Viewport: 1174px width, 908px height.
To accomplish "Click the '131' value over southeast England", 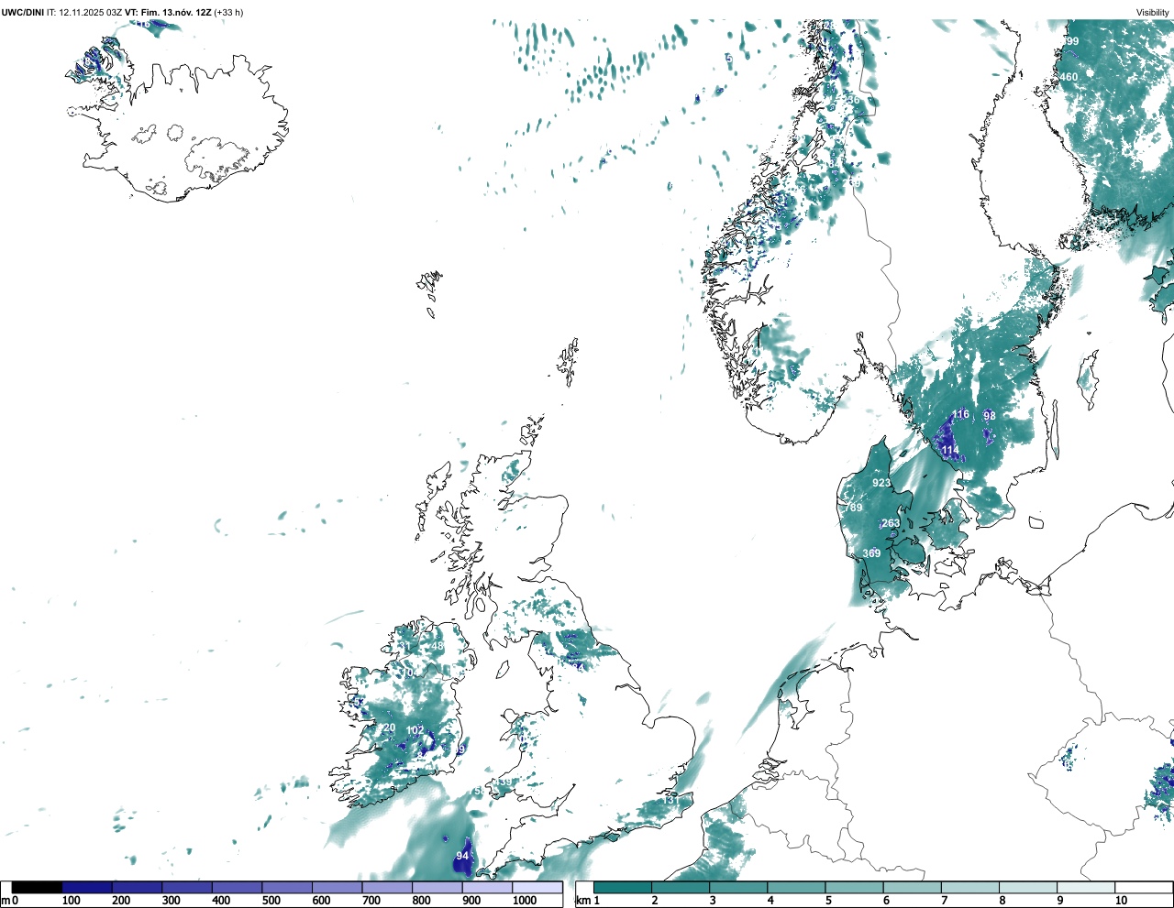I will pos(671,800).
